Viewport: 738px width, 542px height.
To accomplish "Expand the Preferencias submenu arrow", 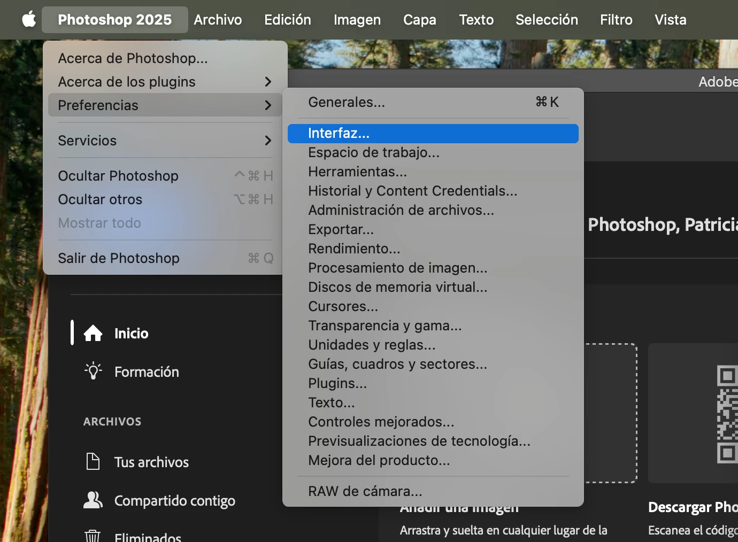I will [x=268, y=105].
